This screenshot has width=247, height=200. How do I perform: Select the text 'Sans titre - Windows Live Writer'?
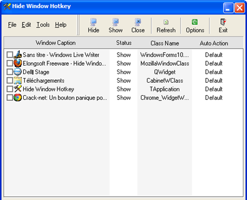point(61,55)
